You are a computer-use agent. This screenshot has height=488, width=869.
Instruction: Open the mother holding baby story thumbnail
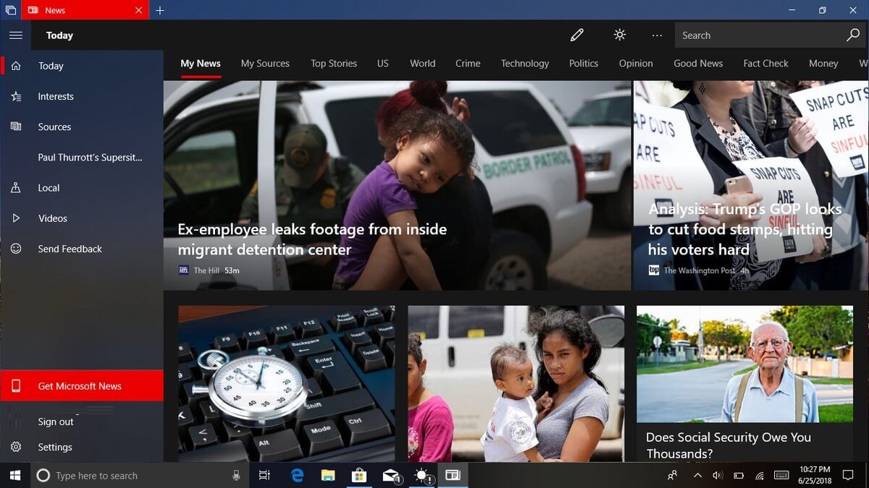(516, 383)
